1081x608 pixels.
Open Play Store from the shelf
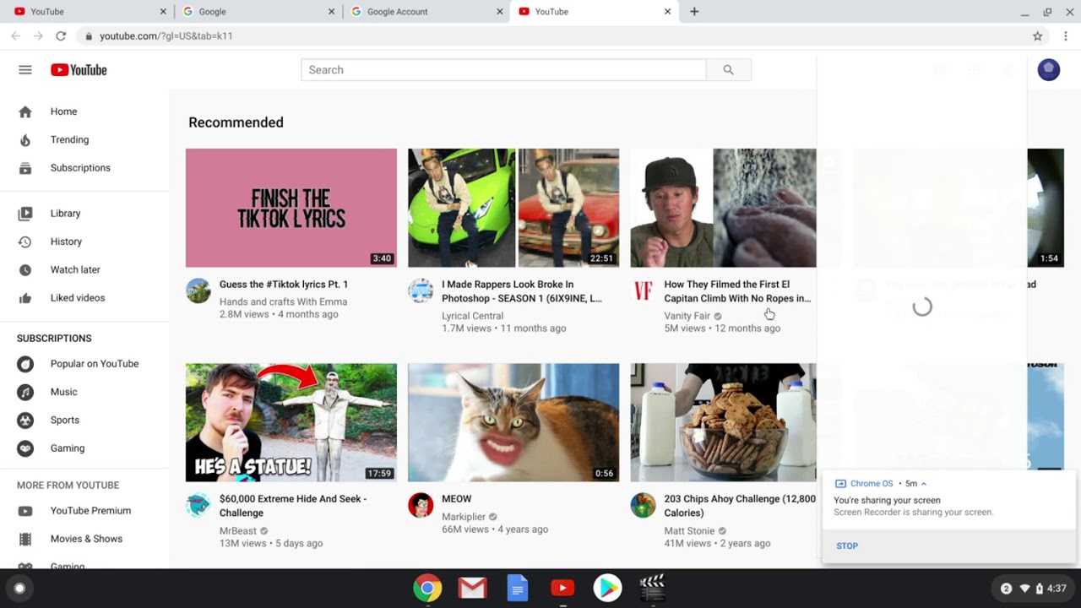pos(607,588)
